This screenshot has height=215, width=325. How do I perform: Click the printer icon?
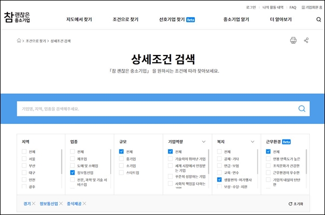tap(293, 40)
